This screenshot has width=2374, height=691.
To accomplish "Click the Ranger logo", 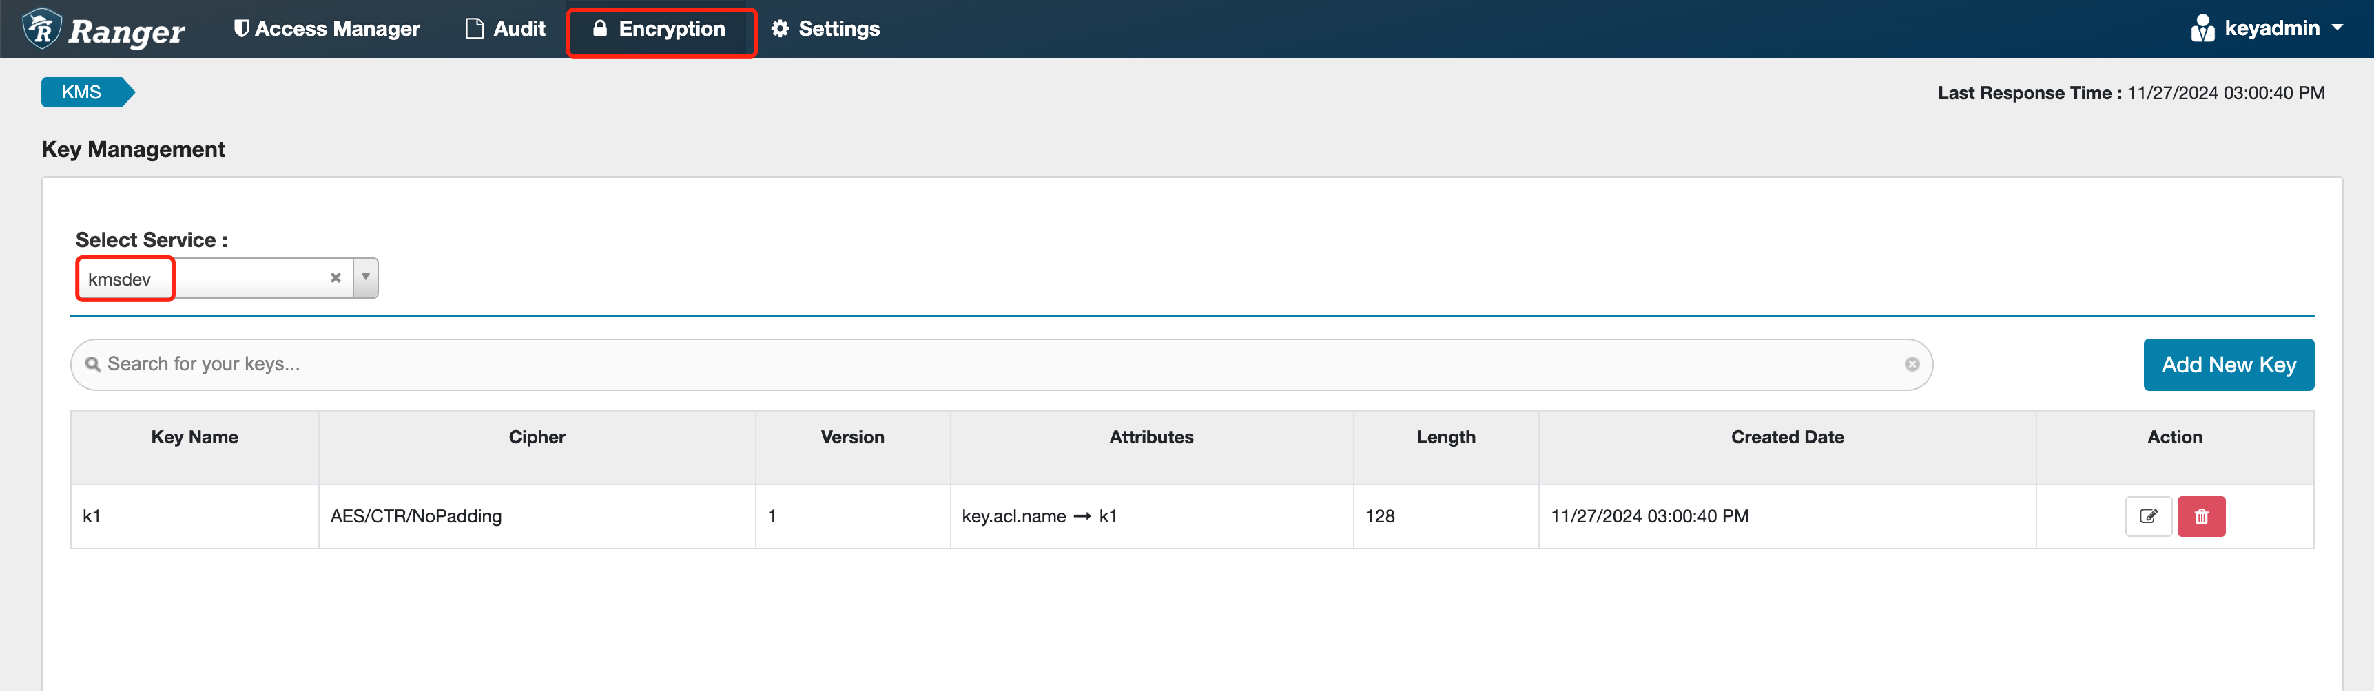I will [104, 30].
